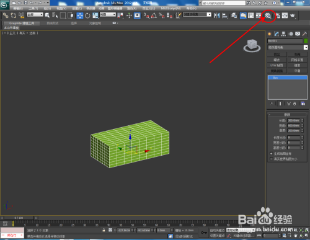Open the named selection sets dropdown
The height and width of the screenshot is (240, 310).
click(197, 14)
